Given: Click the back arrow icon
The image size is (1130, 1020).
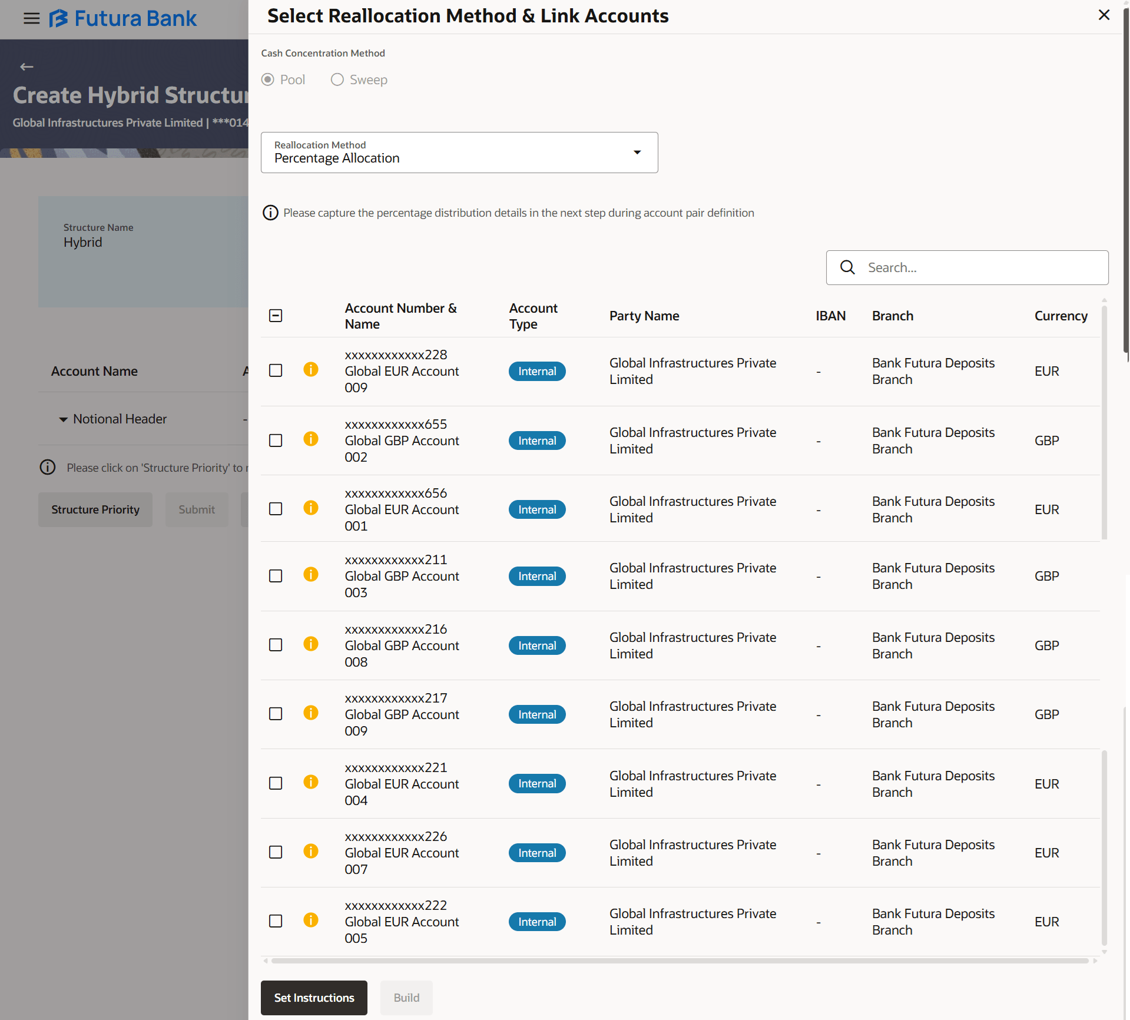Looking at the screenshot, I should [26, 67].
